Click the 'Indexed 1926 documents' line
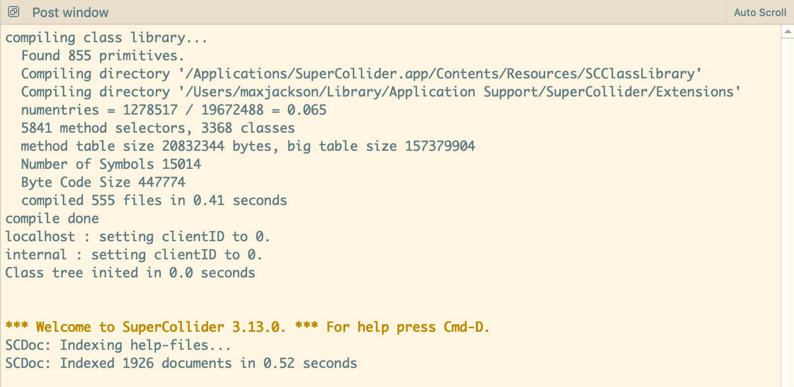This screenshot has height=387, width=794. click(181, 363)
